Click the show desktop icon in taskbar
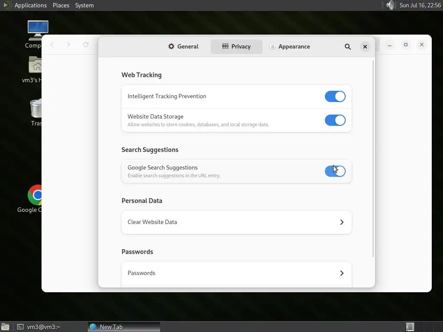443x332 pixels. pos(5,327)
